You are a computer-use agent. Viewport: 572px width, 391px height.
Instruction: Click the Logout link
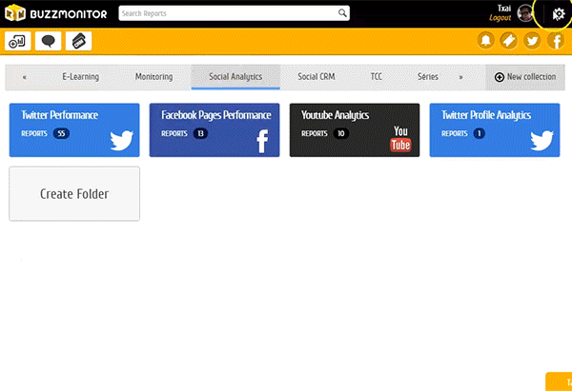pyautogui.click(x=500, y=19)
